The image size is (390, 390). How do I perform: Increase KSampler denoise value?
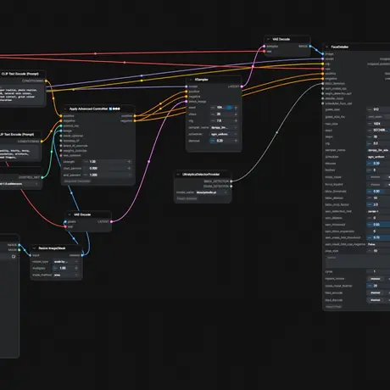[236, 141]
